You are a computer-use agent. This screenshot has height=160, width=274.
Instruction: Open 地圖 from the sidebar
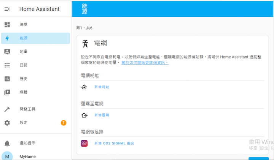click(35, 52)
